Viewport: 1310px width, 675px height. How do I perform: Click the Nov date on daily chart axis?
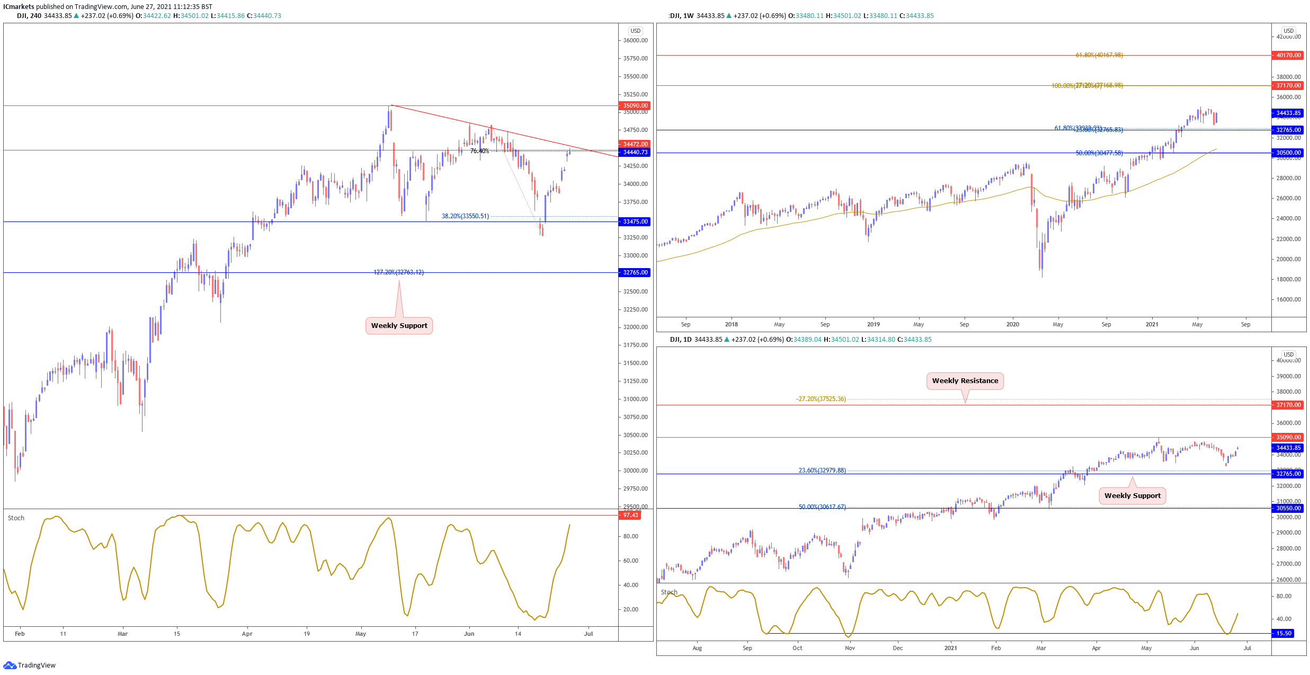coord(850,648)
